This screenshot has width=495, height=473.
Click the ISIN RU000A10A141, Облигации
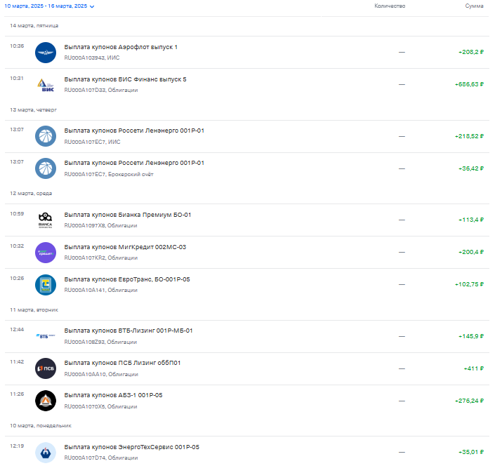click(x=100, y=290)
